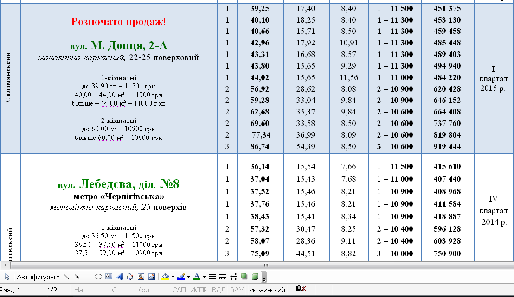Toggle ИСПР track changes indicator
This screenshot has height=297, width=514.
pyautogui.click(x=199, y=290)
